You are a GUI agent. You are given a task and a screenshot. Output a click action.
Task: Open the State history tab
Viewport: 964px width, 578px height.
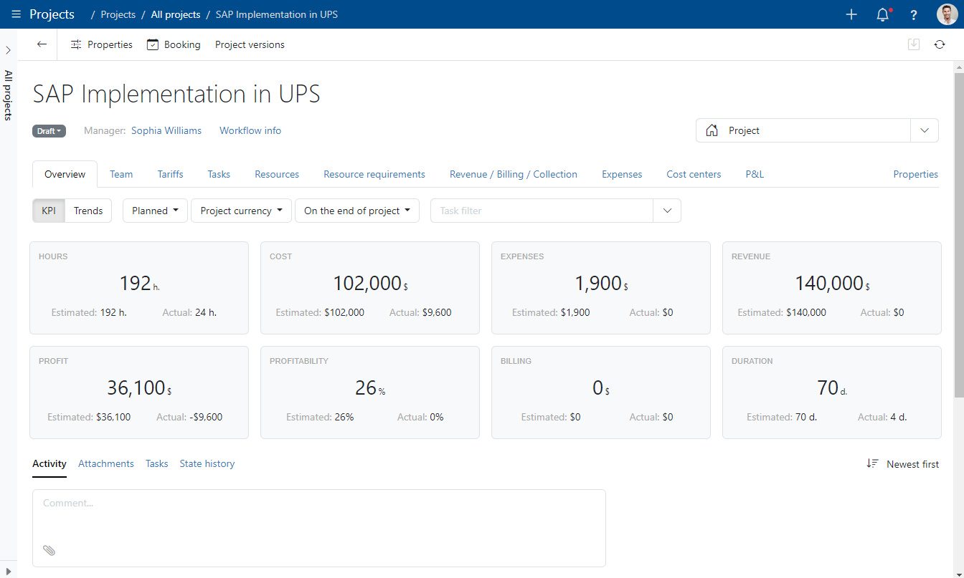[x=207, y=464]
